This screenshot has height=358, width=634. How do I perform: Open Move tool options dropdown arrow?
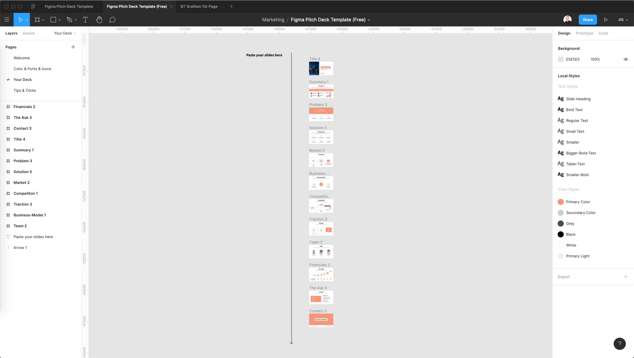pyautogui.click(x=27, y=20)
